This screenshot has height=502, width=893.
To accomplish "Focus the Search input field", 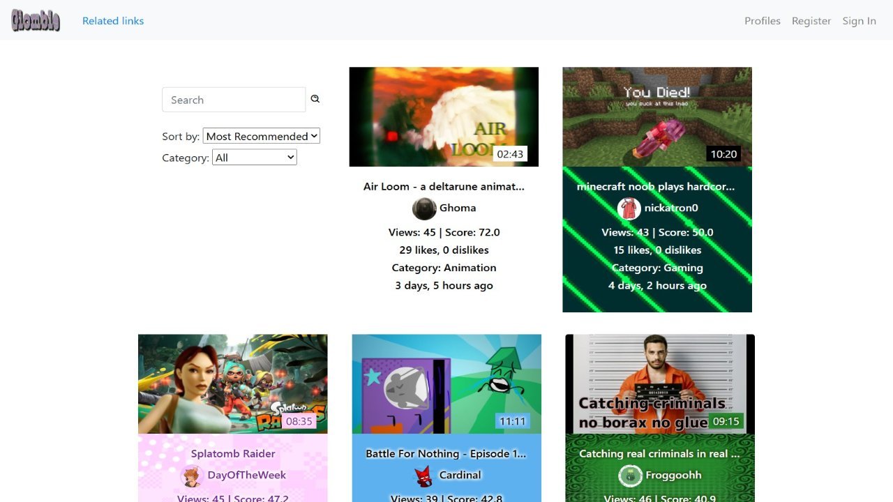I will 234,100.
